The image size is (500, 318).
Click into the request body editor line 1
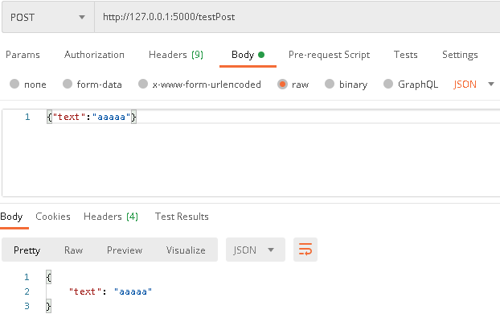coord(274,118)
